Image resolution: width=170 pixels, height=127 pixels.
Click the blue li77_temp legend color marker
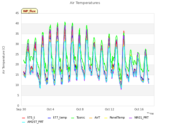pos(49,118)
